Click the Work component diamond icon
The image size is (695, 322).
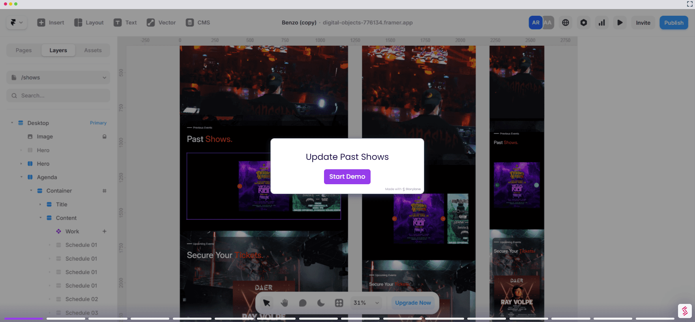pyautogui.click(x=58, y=231)
